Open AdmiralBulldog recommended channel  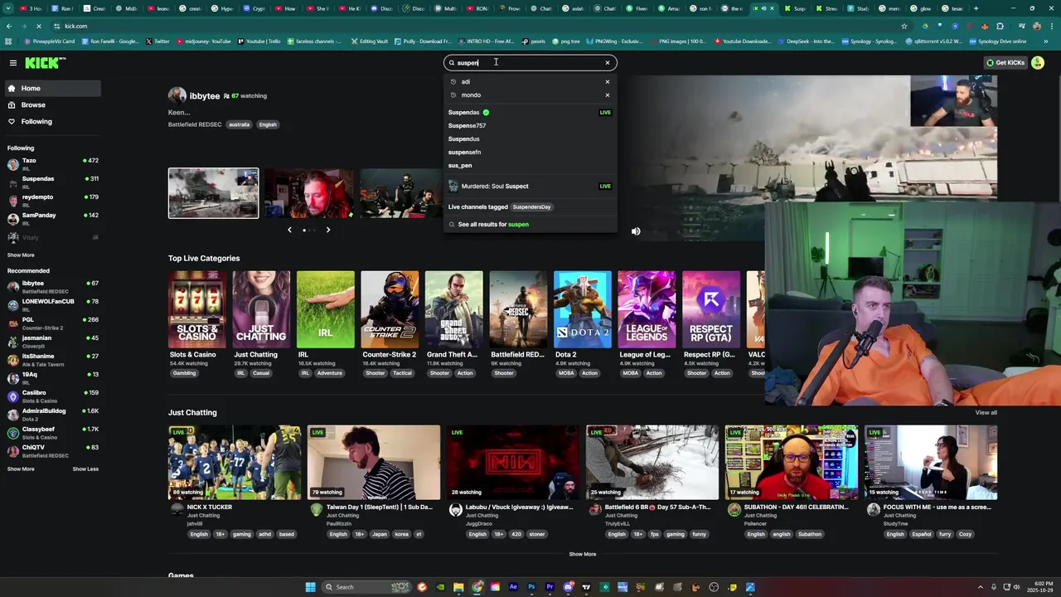51,414
